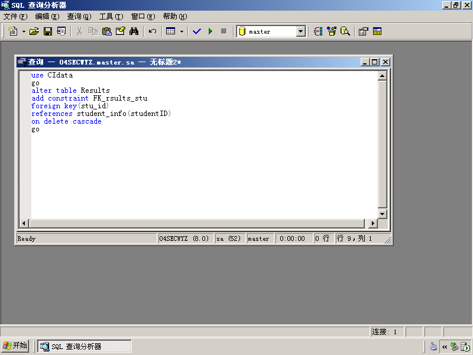The height and width of the screenshot is (355, 473).
Task: Toggle the show results pane icon
Action: [x=377, y=31]
